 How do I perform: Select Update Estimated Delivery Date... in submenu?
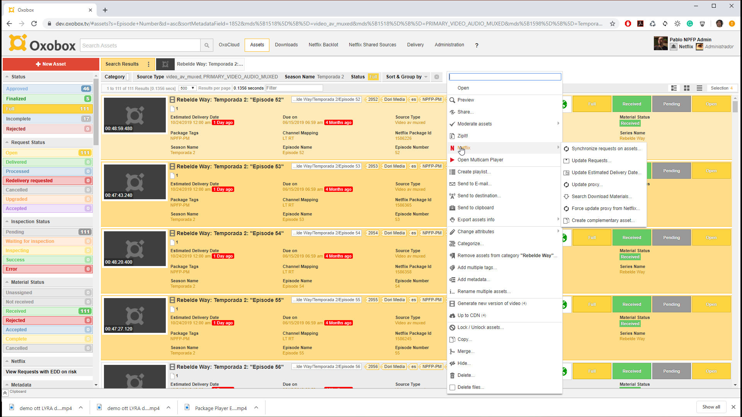(603, 173)
